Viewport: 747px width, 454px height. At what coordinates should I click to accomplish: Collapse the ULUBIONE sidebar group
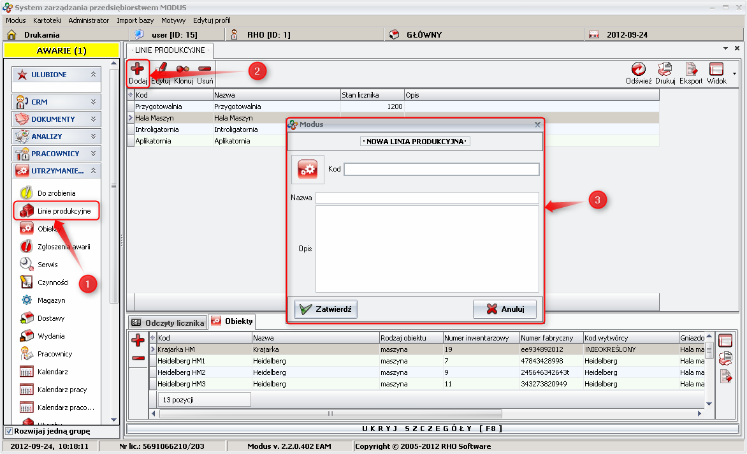tap(94, 75)
